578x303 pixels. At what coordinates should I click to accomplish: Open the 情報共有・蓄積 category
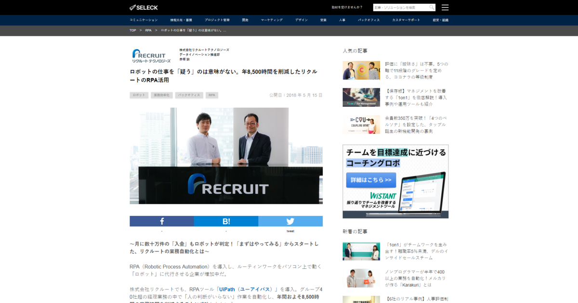tap(181, 20)
